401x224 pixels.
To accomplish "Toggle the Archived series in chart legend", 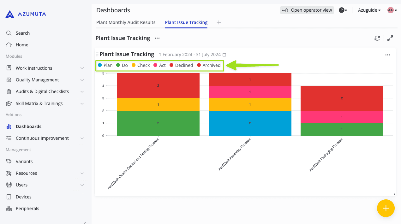I will click(209, 65).
